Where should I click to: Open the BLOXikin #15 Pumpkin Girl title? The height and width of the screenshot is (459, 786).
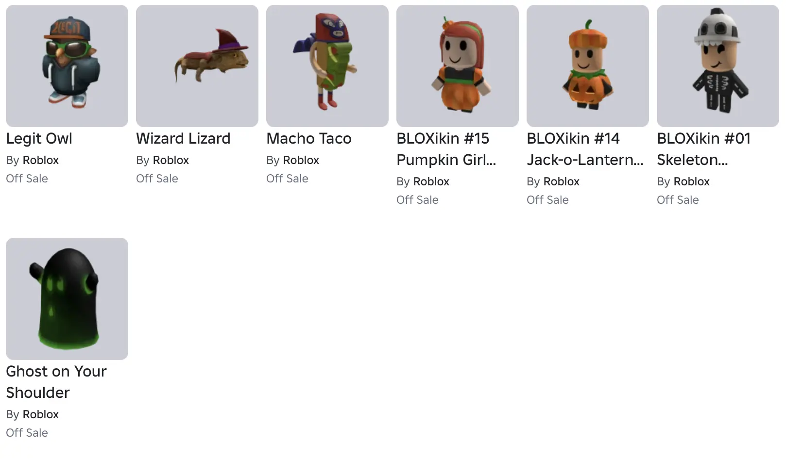point(445,149)
